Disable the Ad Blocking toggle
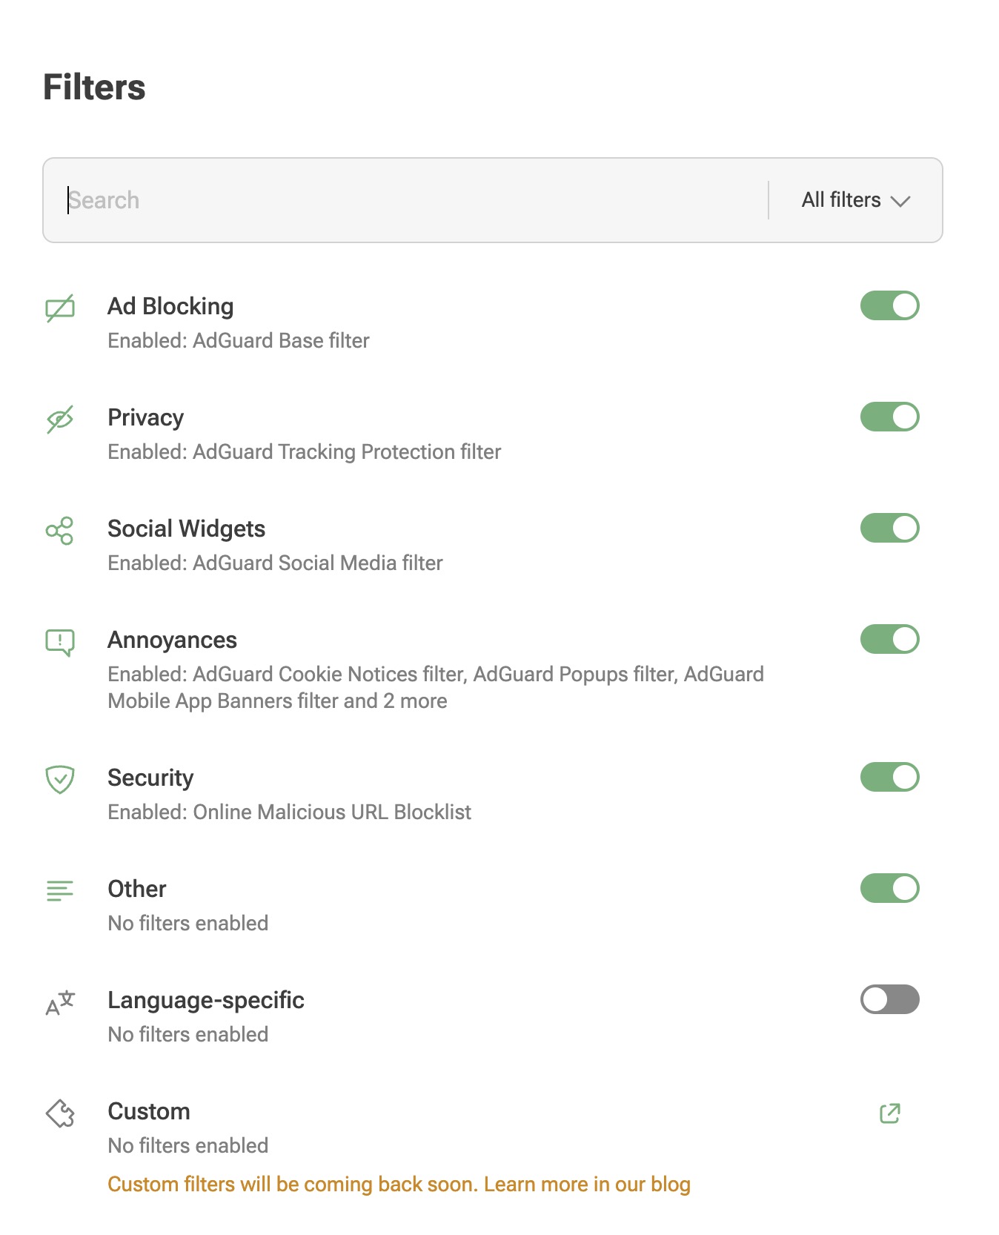The height and width of the screenshot is (1235, 999). (x=890, y=305)
